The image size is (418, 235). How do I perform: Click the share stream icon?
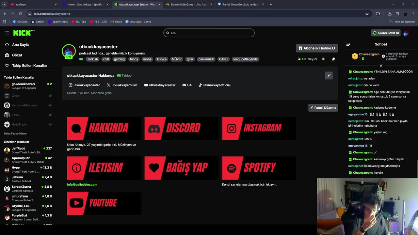[323, 59]
